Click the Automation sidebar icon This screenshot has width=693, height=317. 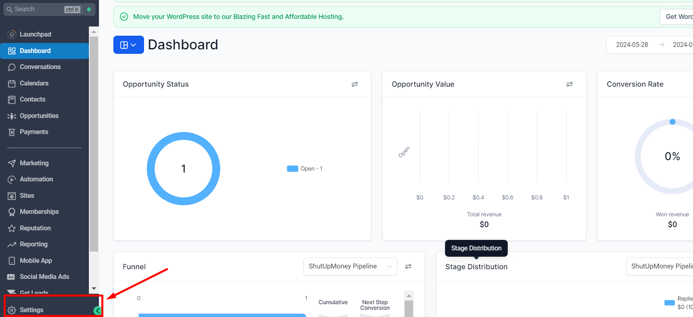click(x=12, y=179)
